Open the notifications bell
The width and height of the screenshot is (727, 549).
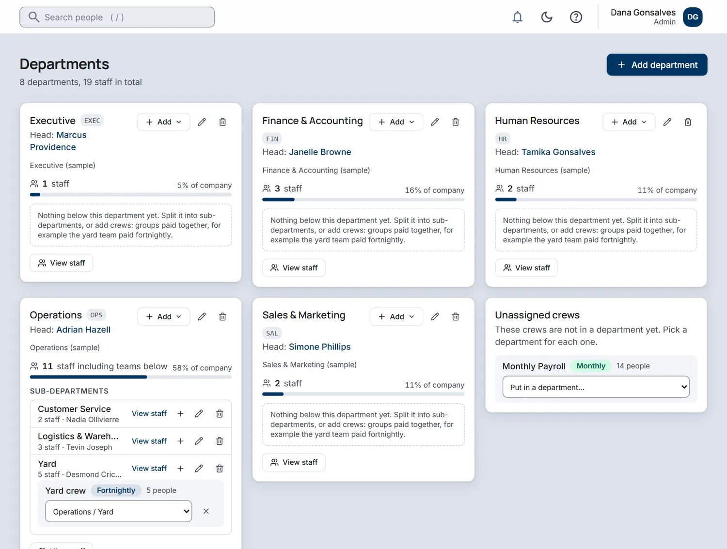pyautogui.click(x=518, y=17)
